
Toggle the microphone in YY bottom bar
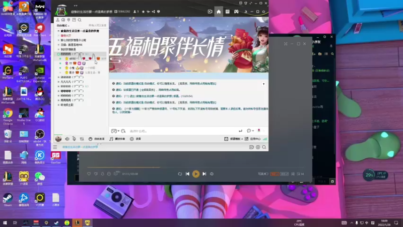(74, 139)
